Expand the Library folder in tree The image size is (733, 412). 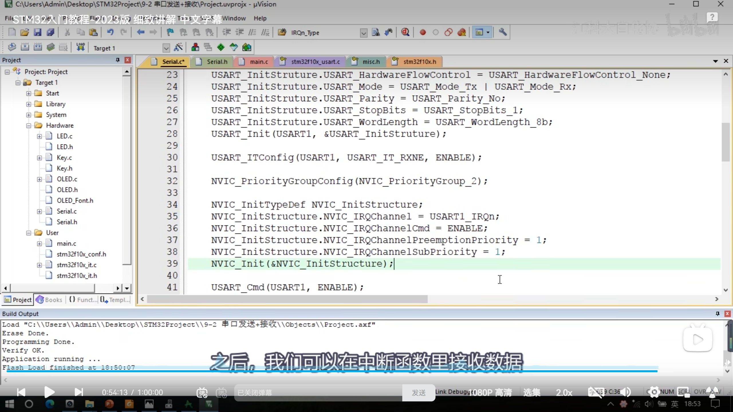[29, 104]
